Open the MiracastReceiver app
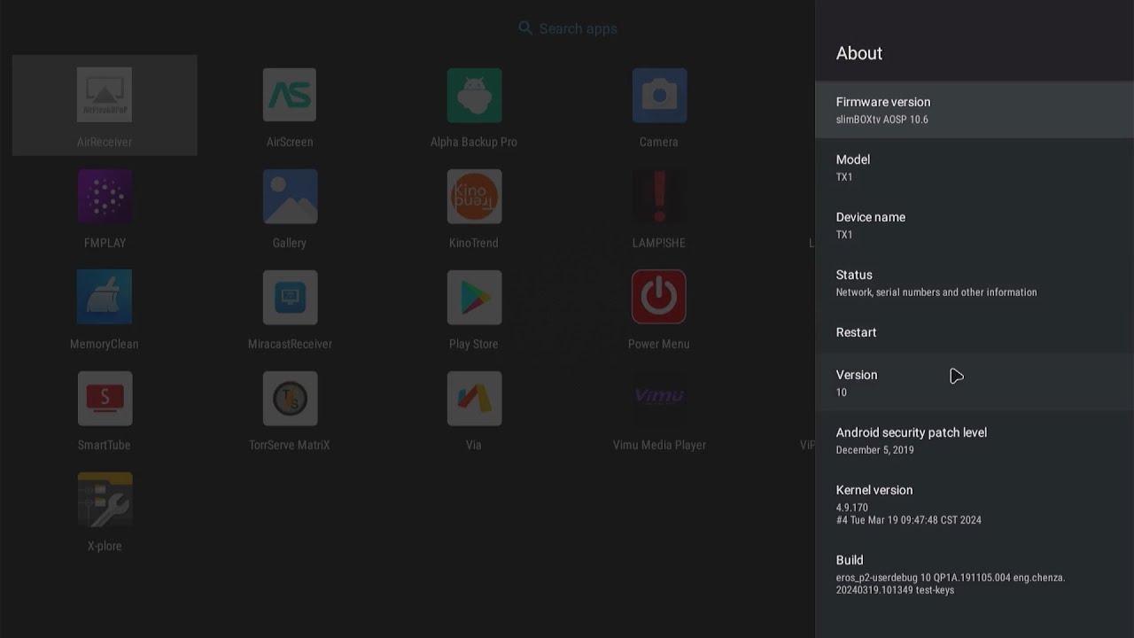1134x638 pixels. point(290,297)
